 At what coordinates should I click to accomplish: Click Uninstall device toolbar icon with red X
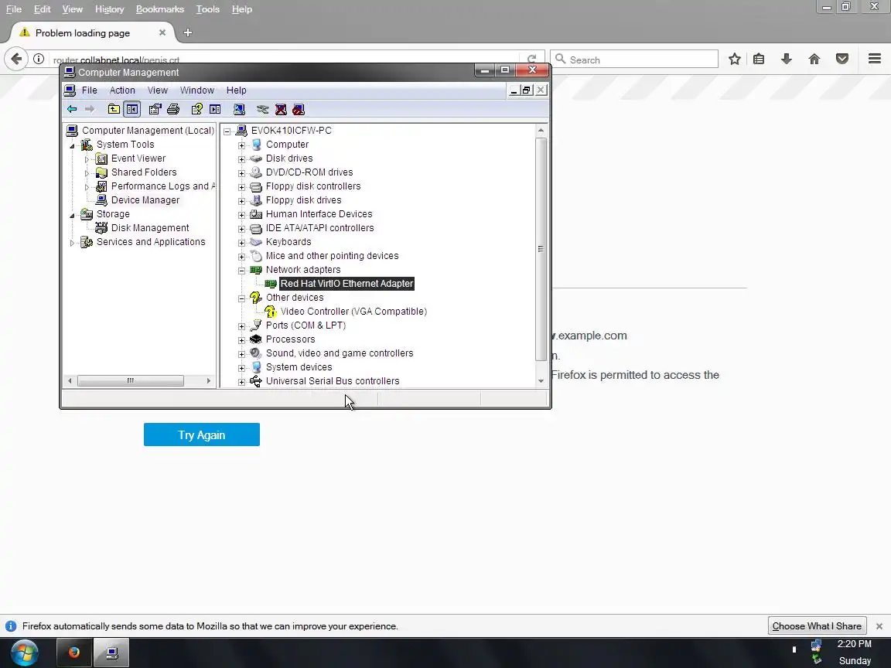click(x=281, y=109)
